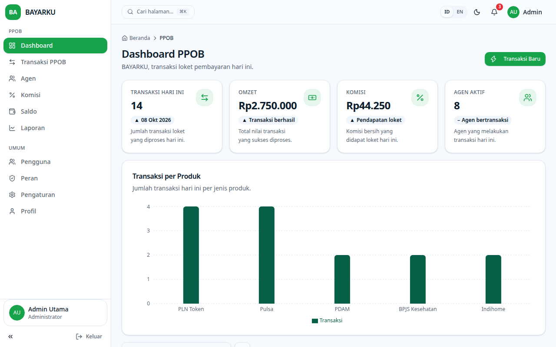This screenshot has width=556, height=347.
Task: Open the Dashboard sidebar item
Action: pyautogui.click(x=55, y=46)
